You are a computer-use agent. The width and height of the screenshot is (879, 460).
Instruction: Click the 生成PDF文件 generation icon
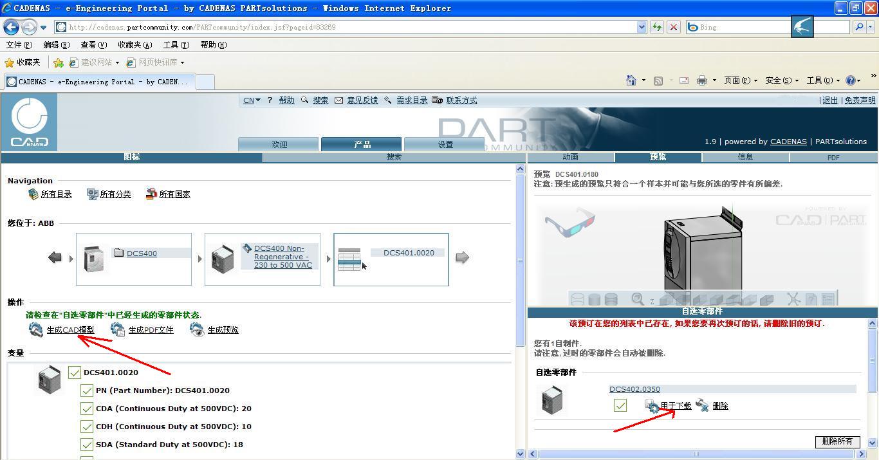(x=118, y=329)
